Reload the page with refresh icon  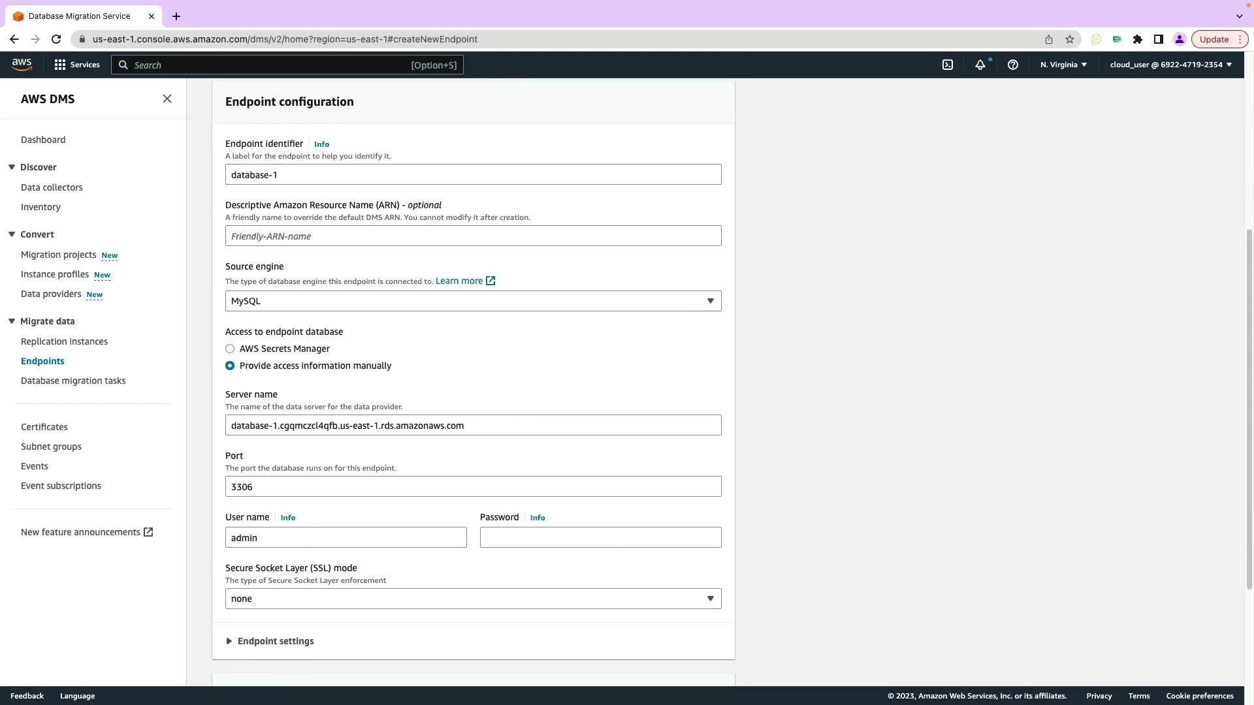[56, 39]
